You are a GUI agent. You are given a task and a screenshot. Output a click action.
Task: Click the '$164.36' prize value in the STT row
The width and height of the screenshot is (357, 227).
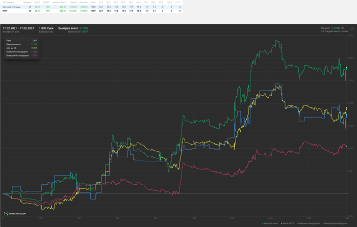click(73, 7)
